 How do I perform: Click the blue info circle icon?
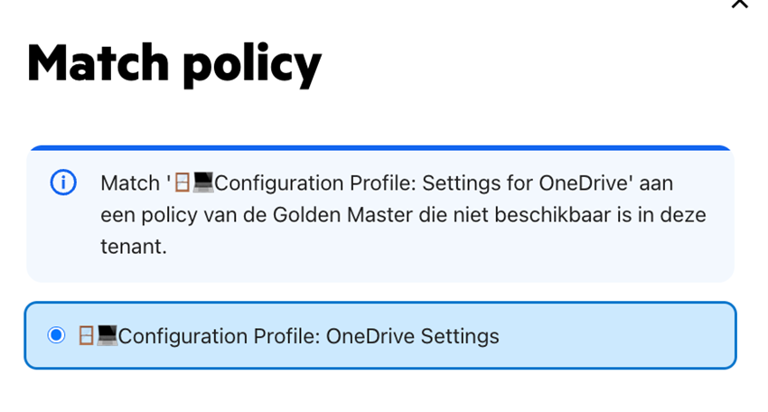(x=63, y=183)
